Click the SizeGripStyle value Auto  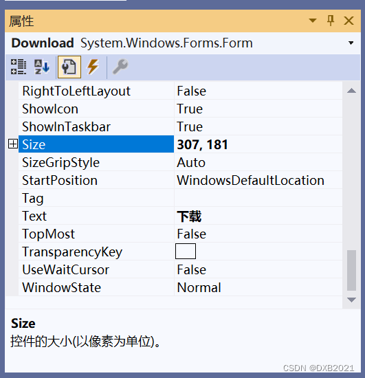[258, 162]
